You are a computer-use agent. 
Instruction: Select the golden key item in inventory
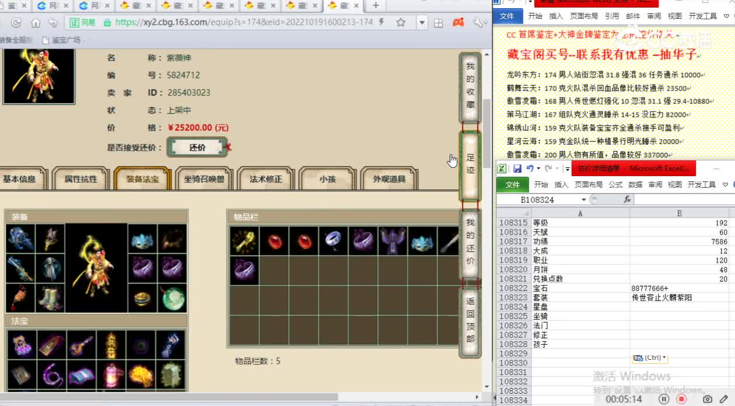click(244, 241)
